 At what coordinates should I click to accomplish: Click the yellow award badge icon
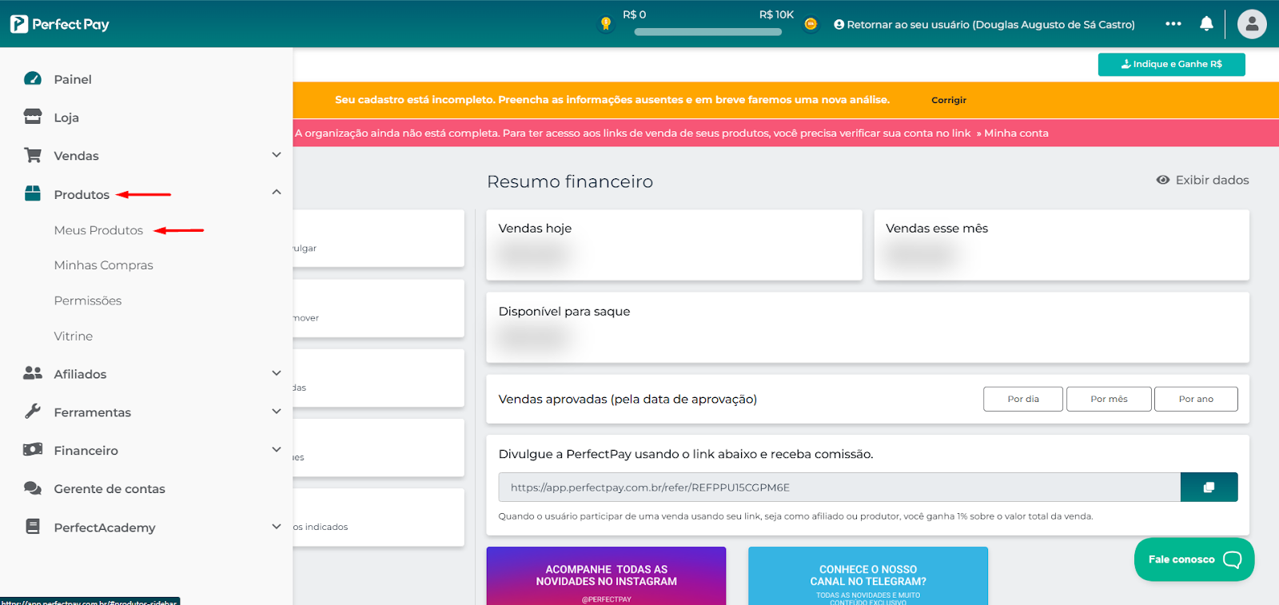(606, 24)
